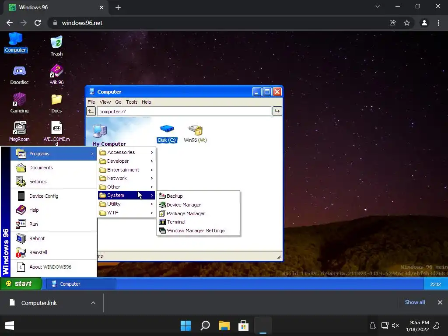Open Settings in the start menu
The image size is (448, 336).
[54, 182]
